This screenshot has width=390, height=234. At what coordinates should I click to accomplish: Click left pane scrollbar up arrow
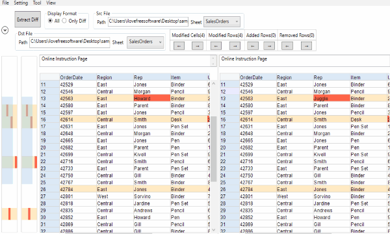pyautogui.click(x=214, y=84)
